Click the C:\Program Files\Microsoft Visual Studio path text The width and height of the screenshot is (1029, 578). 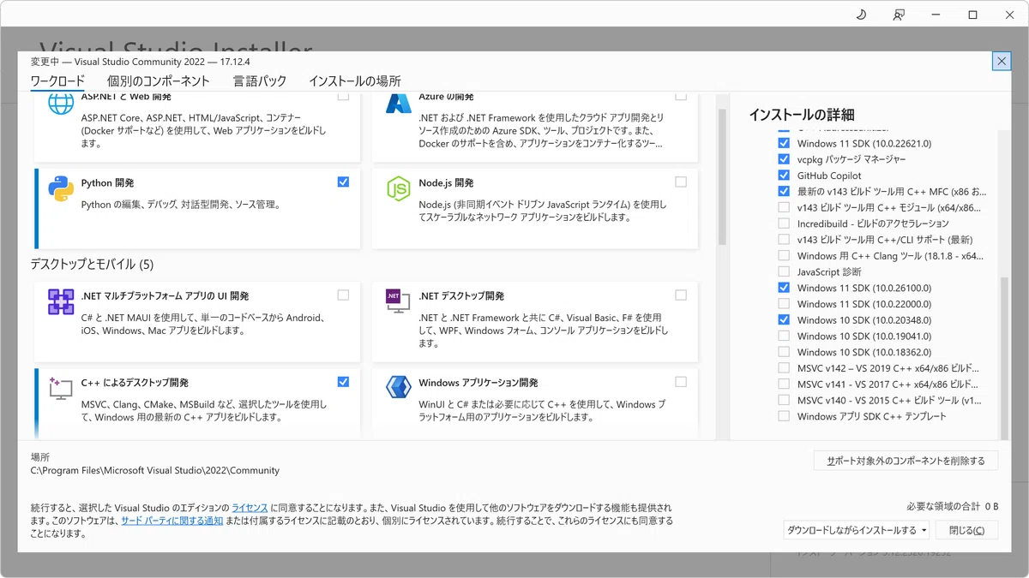click(x=155, y=470)
